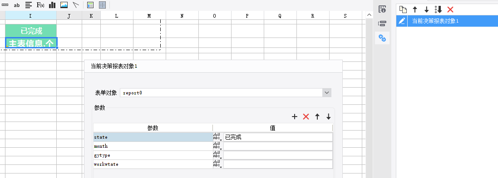
Task: Insert rich text using the lines icon
Action: coord(29,5)
